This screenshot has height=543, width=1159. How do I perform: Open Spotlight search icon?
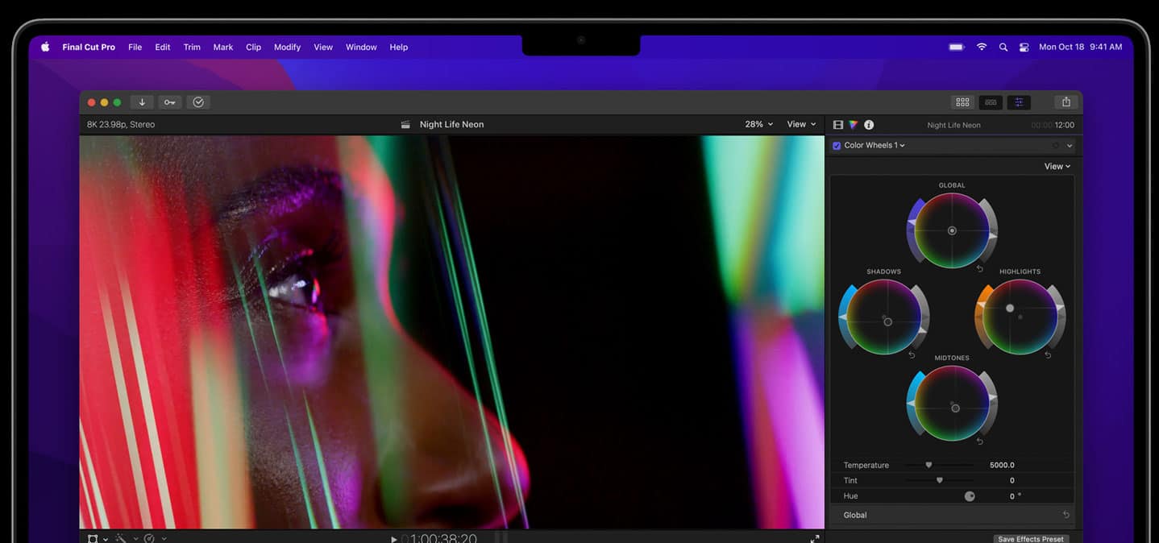click(1003, 47)
